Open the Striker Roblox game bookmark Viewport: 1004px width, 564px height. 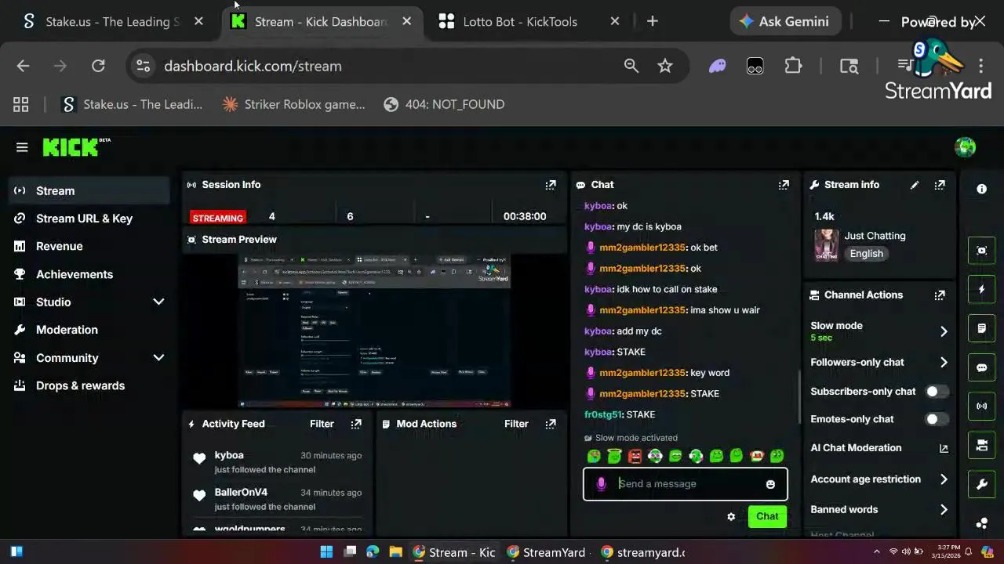[294, 104]
